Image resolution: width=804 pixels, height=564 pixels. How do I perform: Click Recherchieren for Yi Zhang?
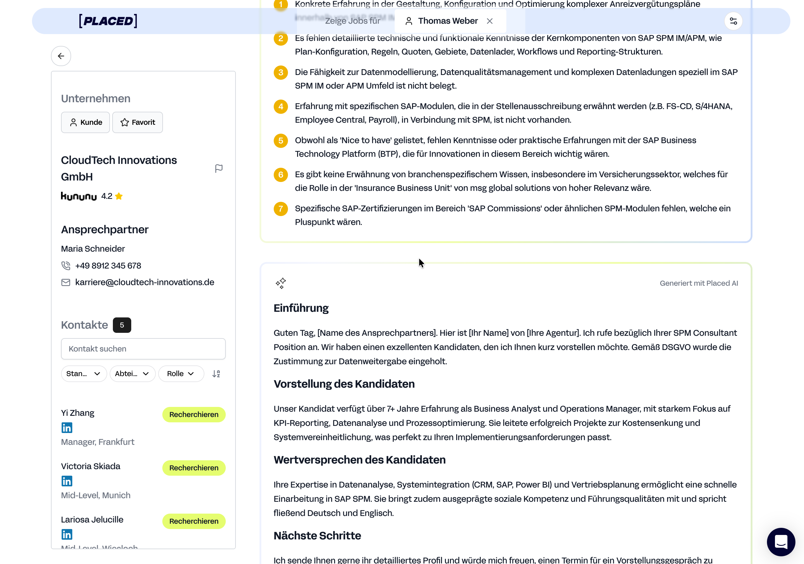194,414
